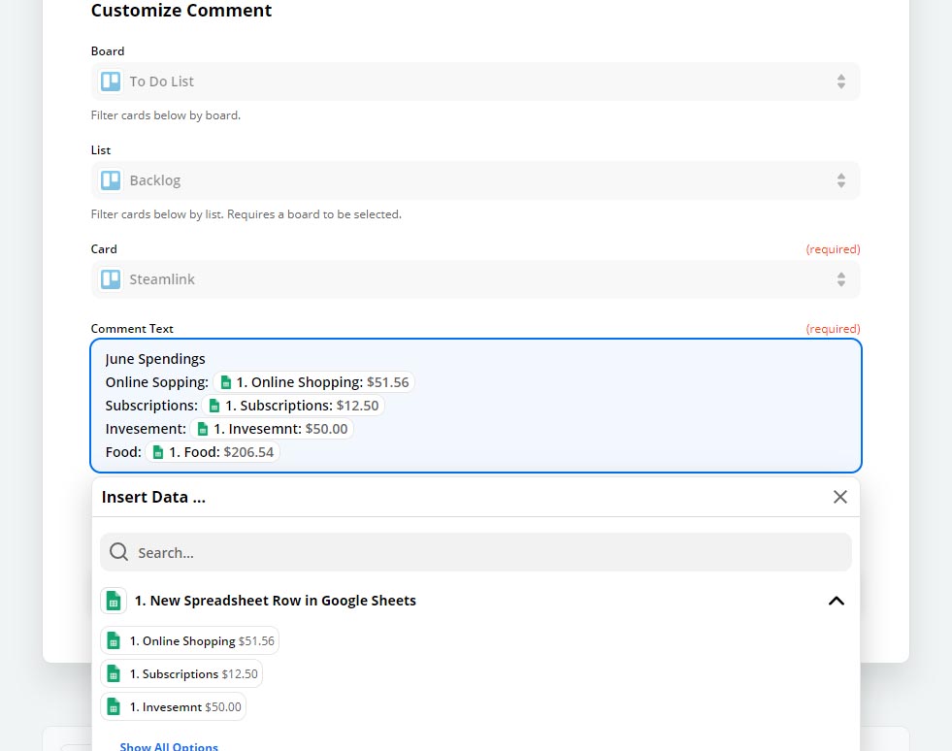Open the Card dropdown showing Steamlink

pyautogui.click(x=476, y=279)
